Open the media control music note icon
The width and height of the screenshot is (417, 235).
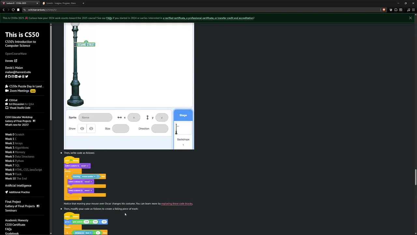click(409, 10)
